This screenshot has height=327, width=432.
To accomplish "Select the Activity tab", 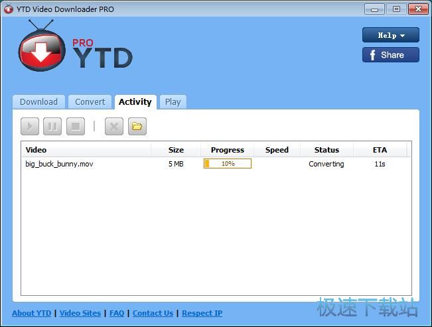I will [135, 102].
